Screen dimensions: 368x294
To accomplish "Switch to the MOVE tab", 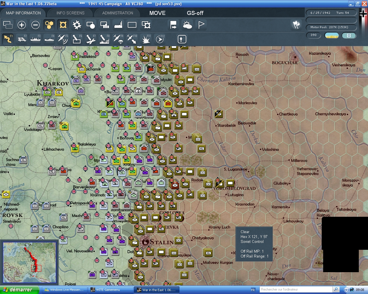I will point(157,13).
